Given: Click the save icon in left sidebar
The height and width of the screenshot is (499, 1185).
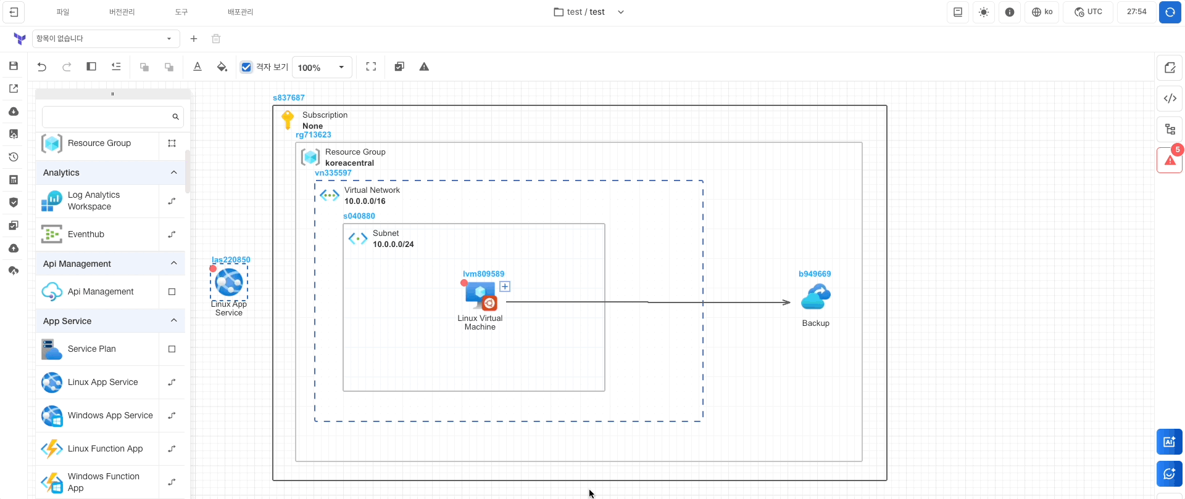Looking at the screenshot, I should point(14,66).
